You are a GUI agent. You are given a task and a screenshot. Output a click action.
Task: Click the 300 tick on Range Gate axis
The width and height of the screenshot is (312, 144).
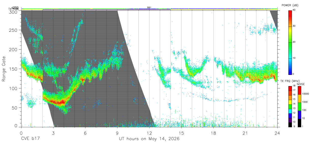pyautogui.click(x=13, y=12)
